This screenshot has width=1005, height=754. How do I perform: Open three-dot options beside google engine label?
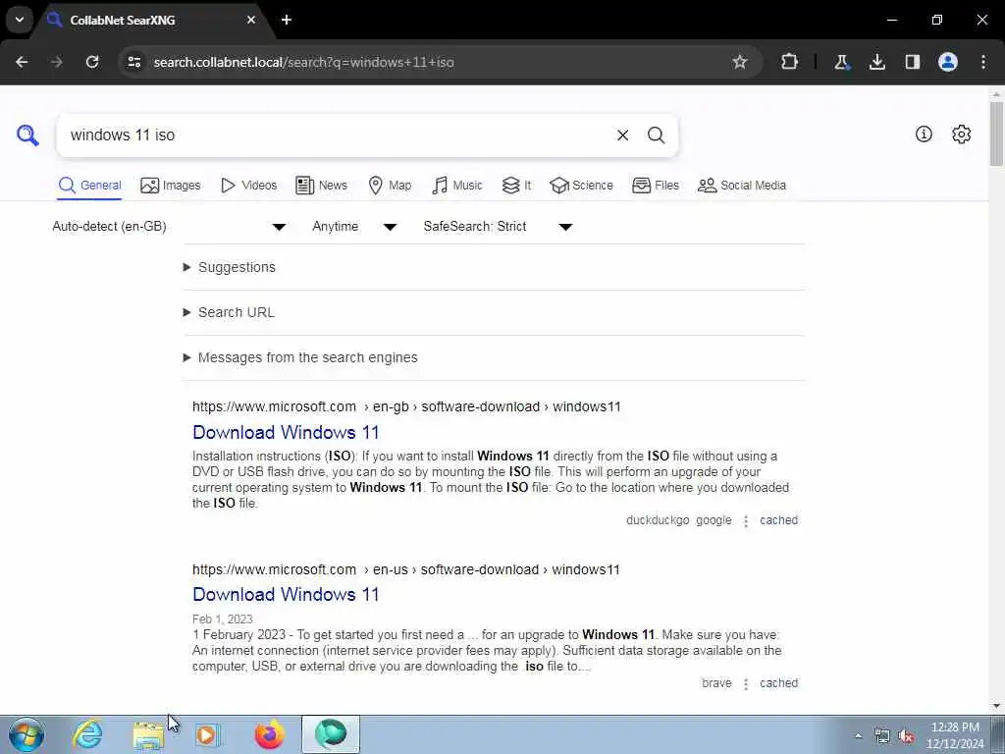click(746, 521)
